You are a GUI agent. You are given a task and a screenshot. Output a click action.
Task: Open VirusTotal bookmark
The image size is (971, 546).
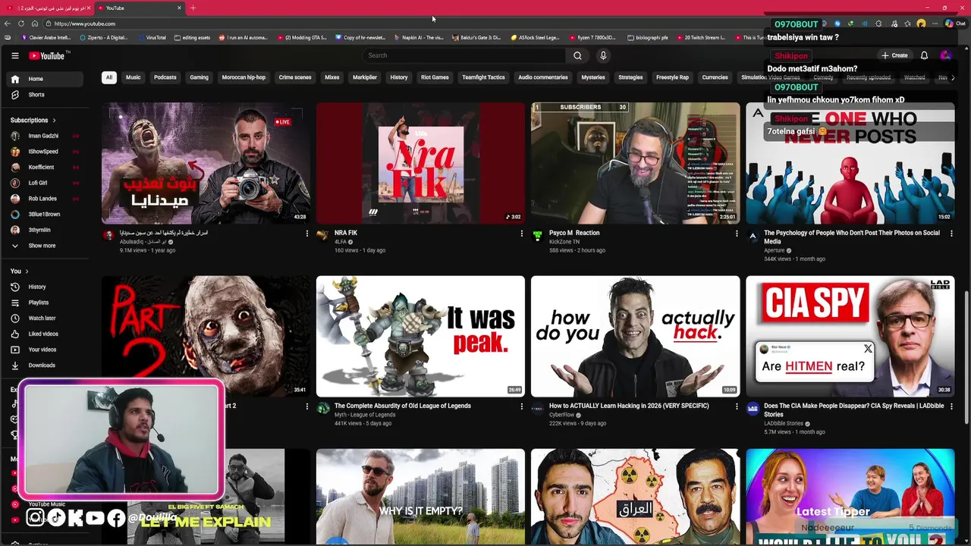pyautogui.click(x=152, y=37)
